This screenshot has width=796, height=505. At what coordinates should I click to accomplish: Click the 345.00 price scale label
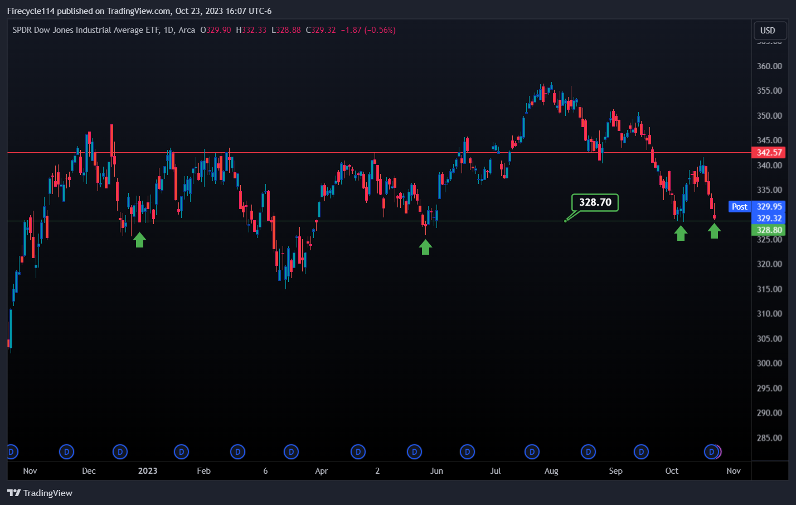point(769,140)
